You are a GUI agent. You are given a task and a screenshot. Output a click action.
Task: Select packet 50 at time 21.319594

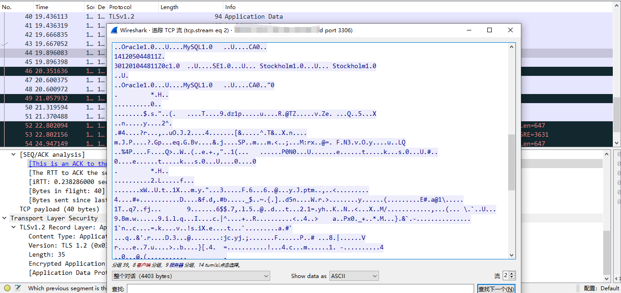(x=54, y=107)
